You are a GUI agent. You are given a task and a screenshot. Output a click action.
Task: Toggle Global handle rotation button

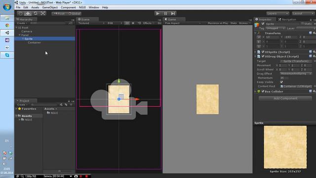click(74, 14)
